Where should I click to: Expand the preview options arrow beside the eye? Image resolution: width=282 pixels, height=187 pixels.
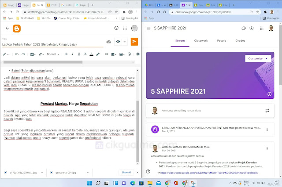[x=125, y=42]
